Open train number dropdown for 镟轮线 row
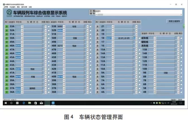188x120 pixels. click(x=155, y=42)
